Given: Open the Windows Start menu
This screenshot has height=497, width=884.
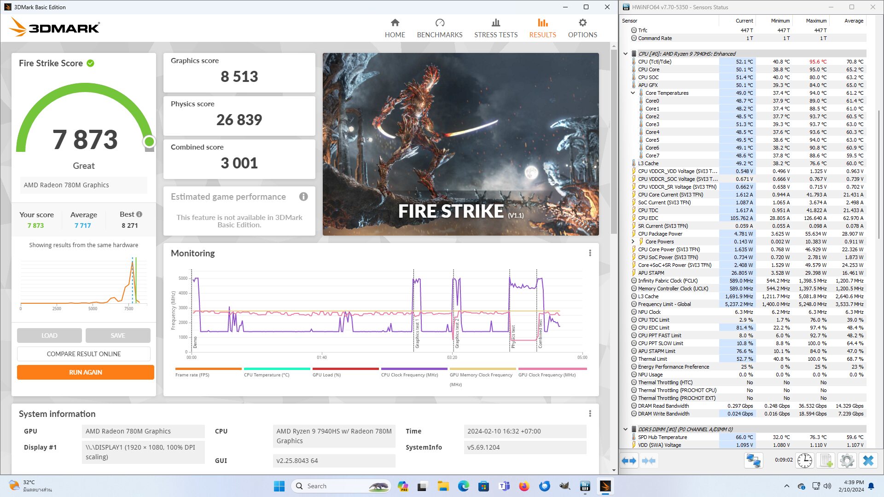Looking at the screenshot, I should [279, 486].
